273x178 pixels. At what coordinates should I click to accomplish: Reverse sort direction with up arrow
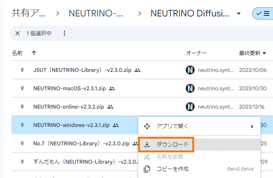pos(34,53)
